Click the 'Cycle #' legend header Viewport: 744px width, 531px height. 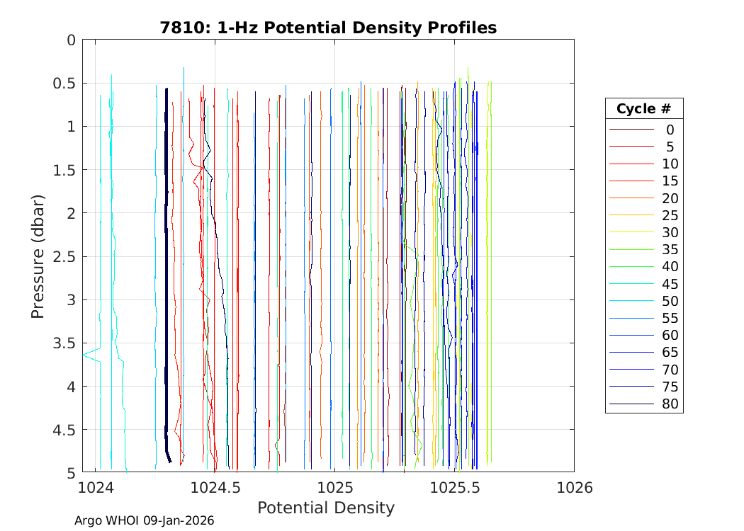pos(643,109)
